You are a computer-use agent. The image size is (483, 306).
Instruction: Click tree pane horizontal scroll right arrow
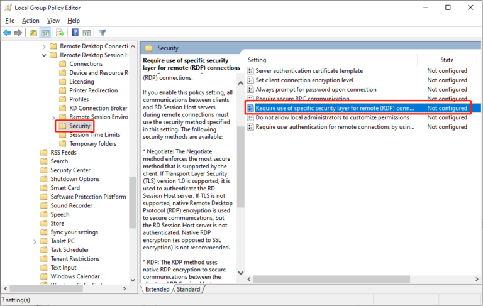coord(125,289)
